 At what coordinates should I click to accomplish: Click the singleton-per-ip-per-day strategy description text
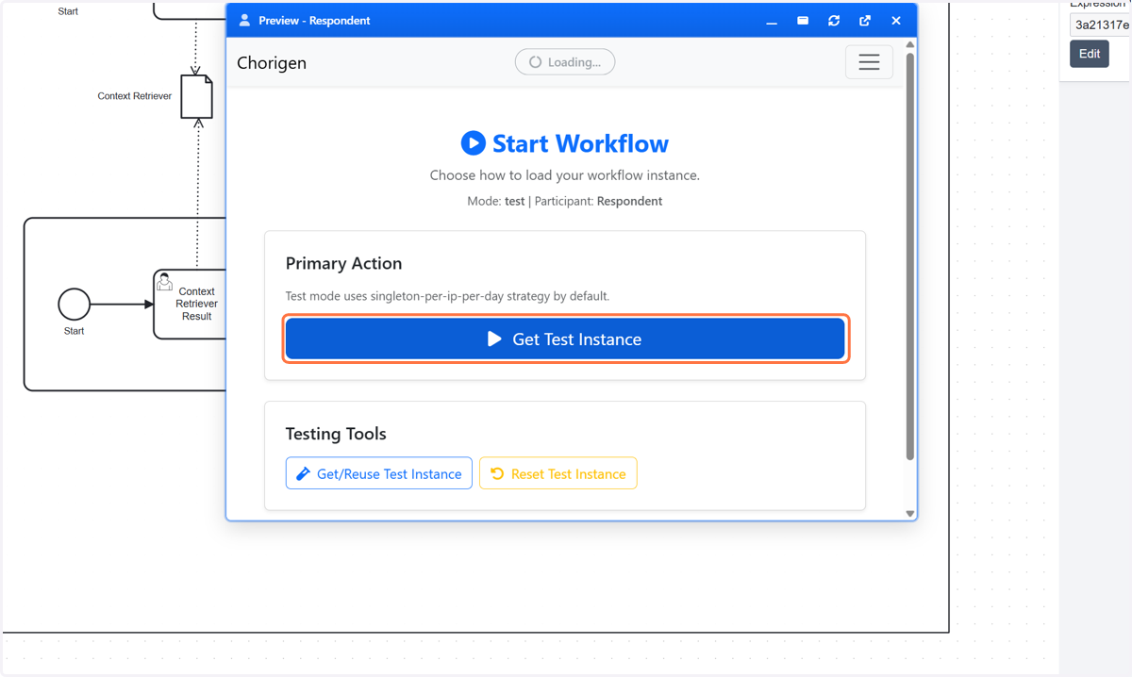click(447, 296)
